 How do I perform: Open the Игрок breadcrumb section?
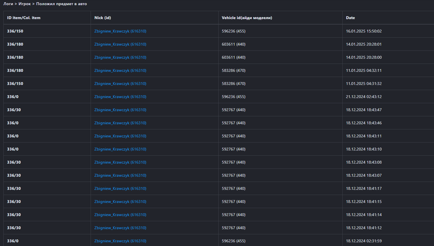click(25, 4)
